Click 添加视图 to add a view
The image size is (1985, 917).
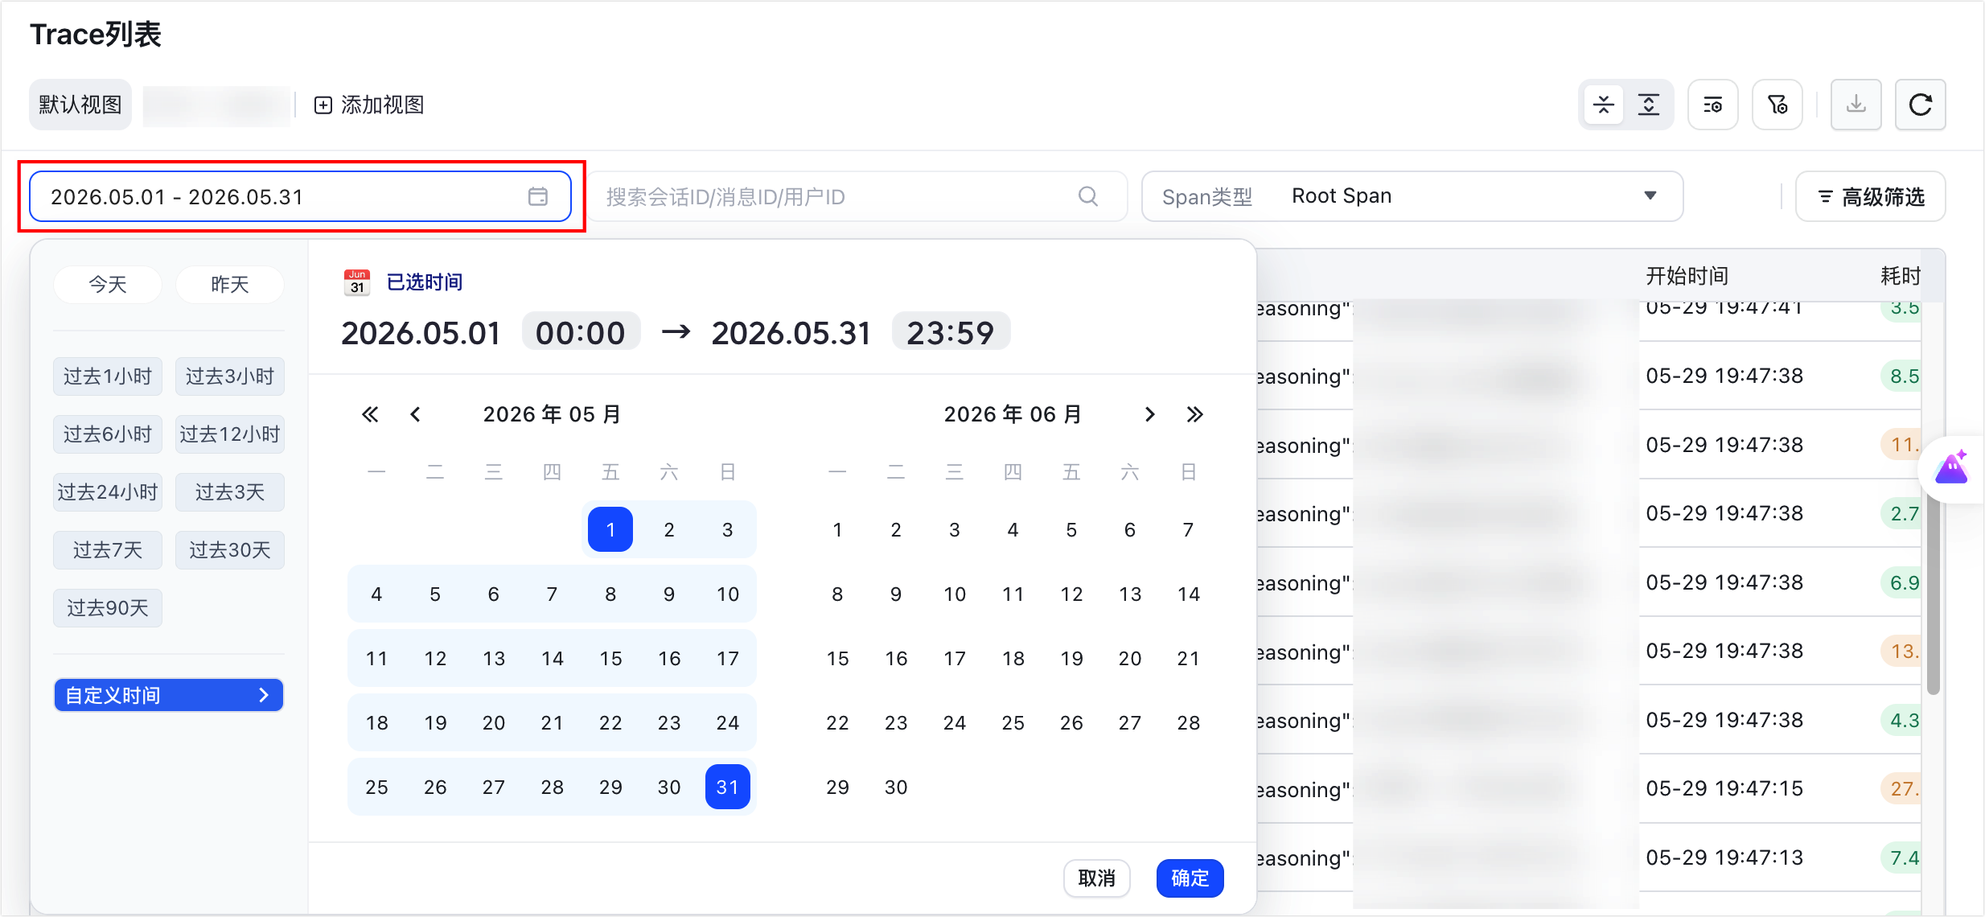tap(369, 105)
